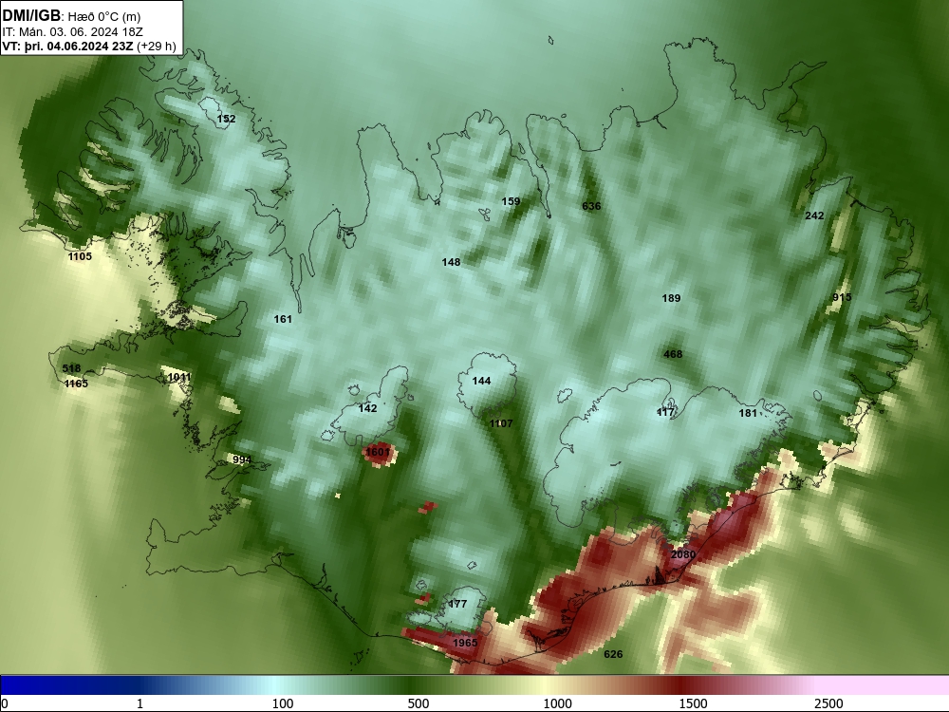Select the 1165 value on the map
Image resolution: width=949 pixels, height=712 pixels.
76,384
